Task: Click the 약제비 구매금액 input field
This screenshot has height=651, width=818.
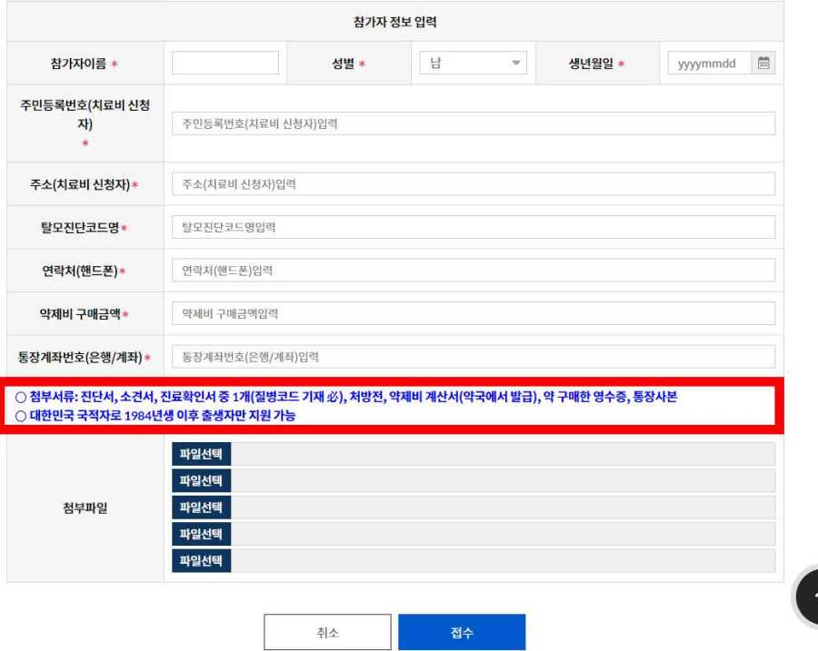Action: (474, 314)
